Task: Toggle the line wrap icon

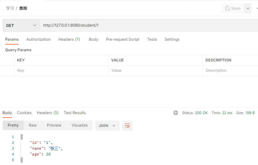Action: (x=127, y=126)
